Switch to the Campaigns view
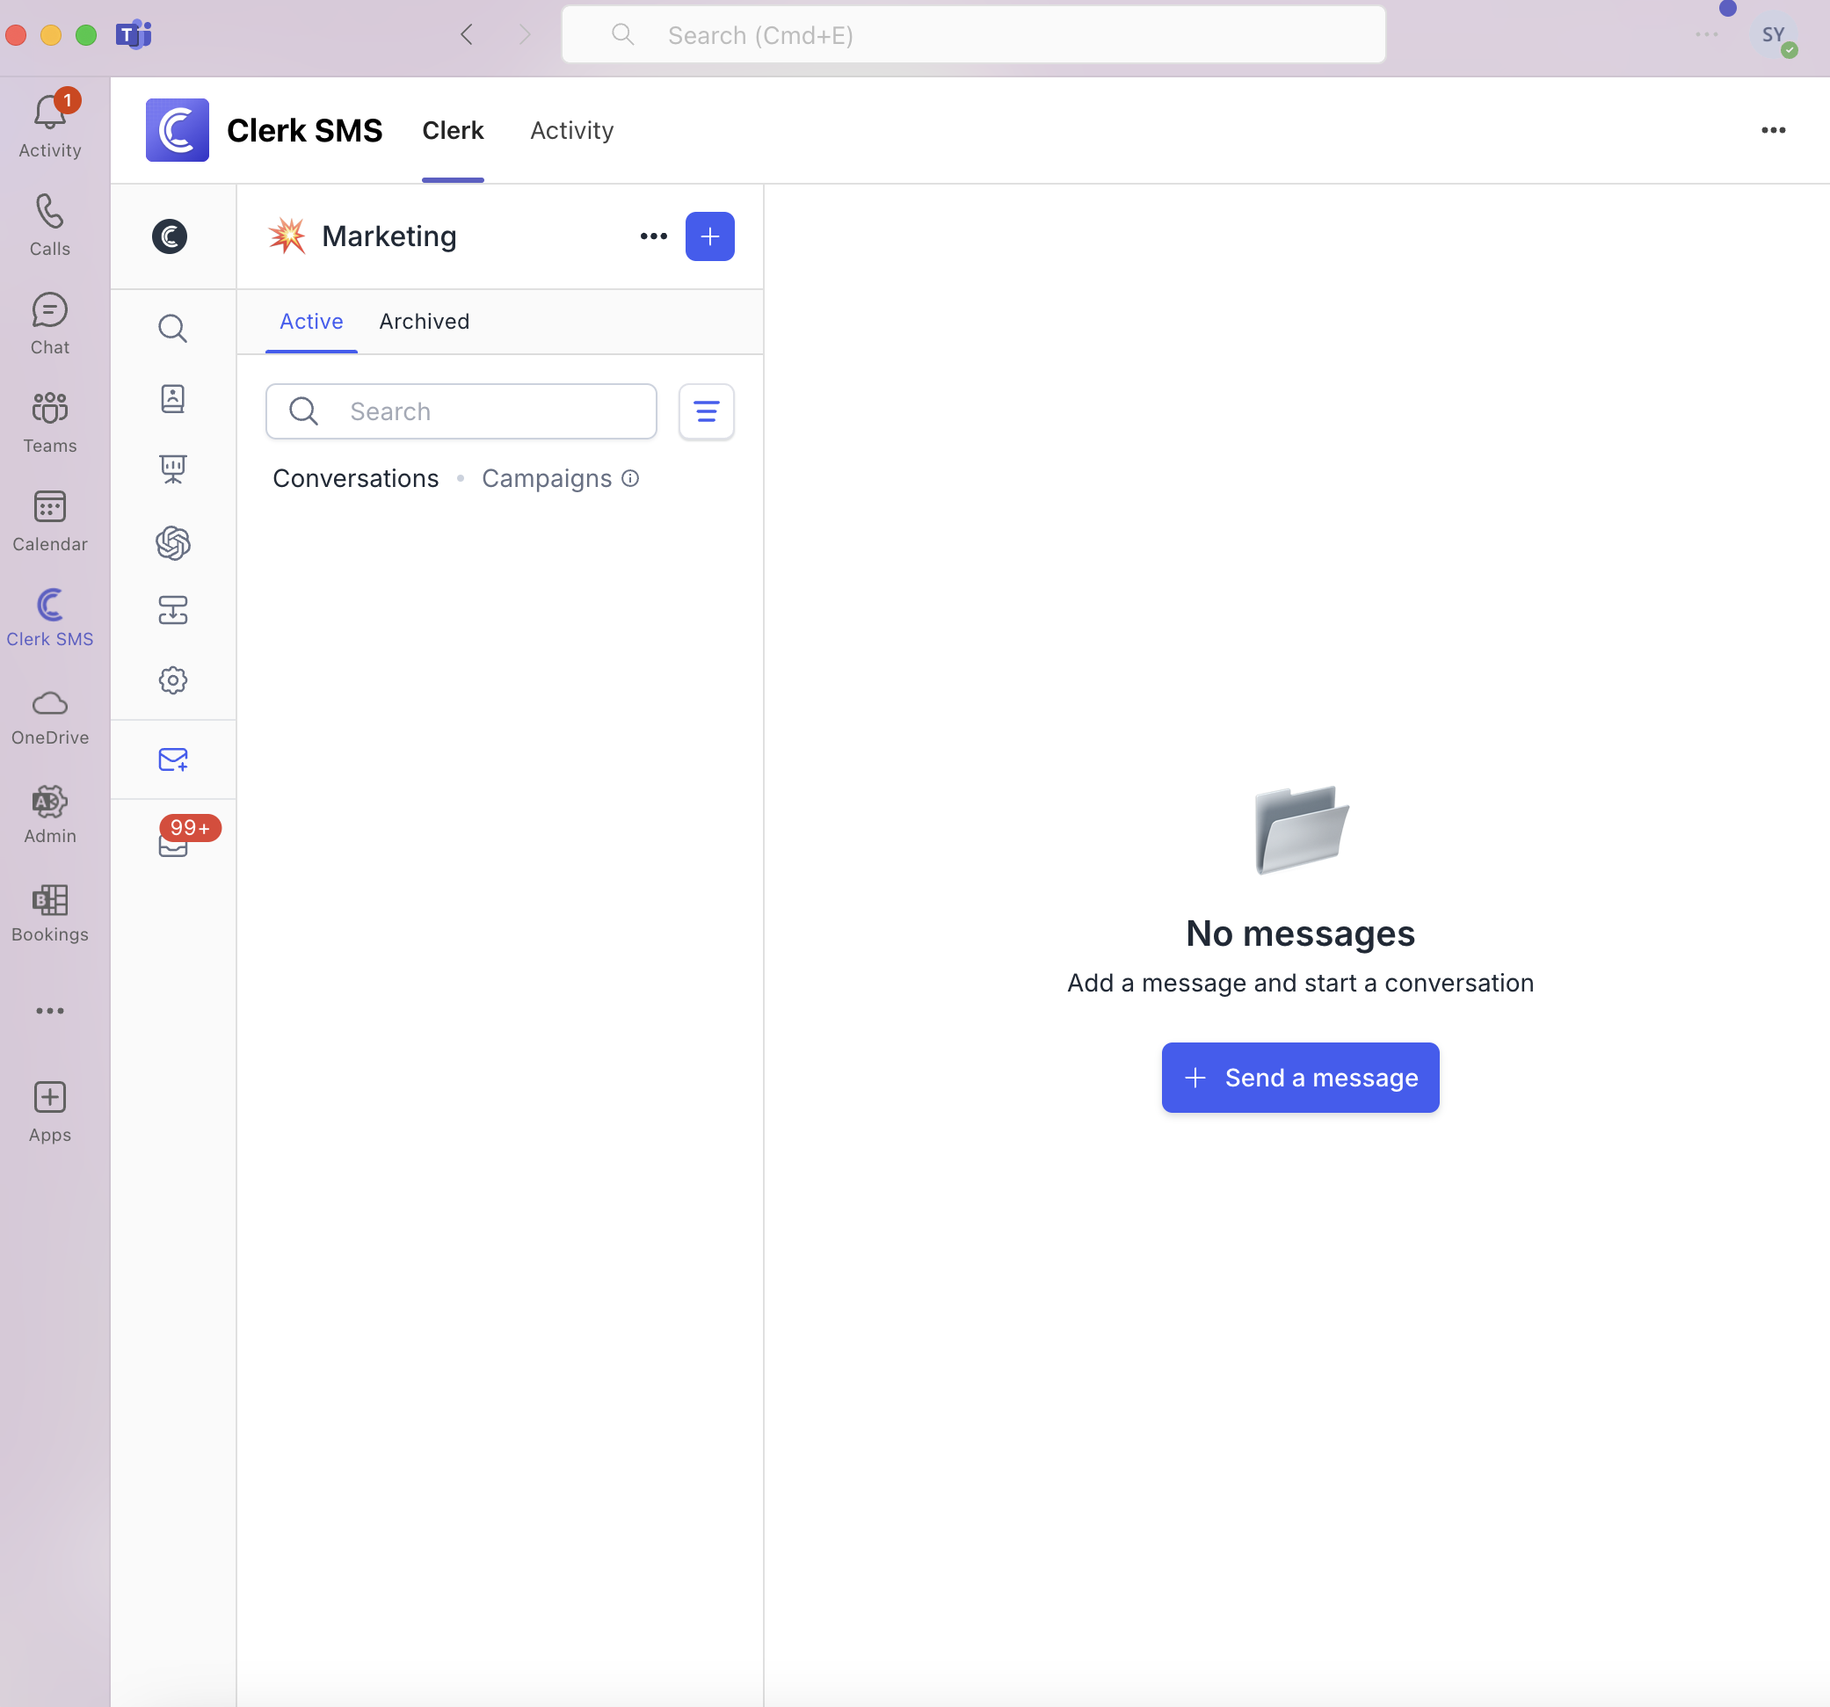Screen dimensions: 1830x1707 547,479
